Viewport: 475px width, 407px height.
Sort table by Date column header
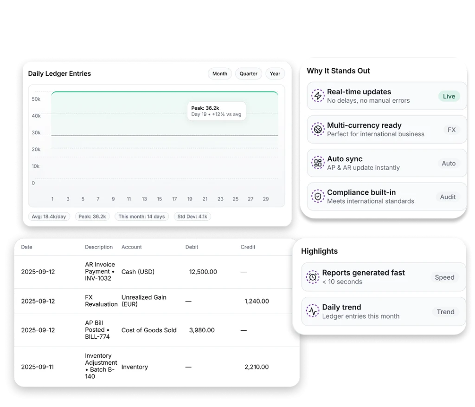click(27, 247)
